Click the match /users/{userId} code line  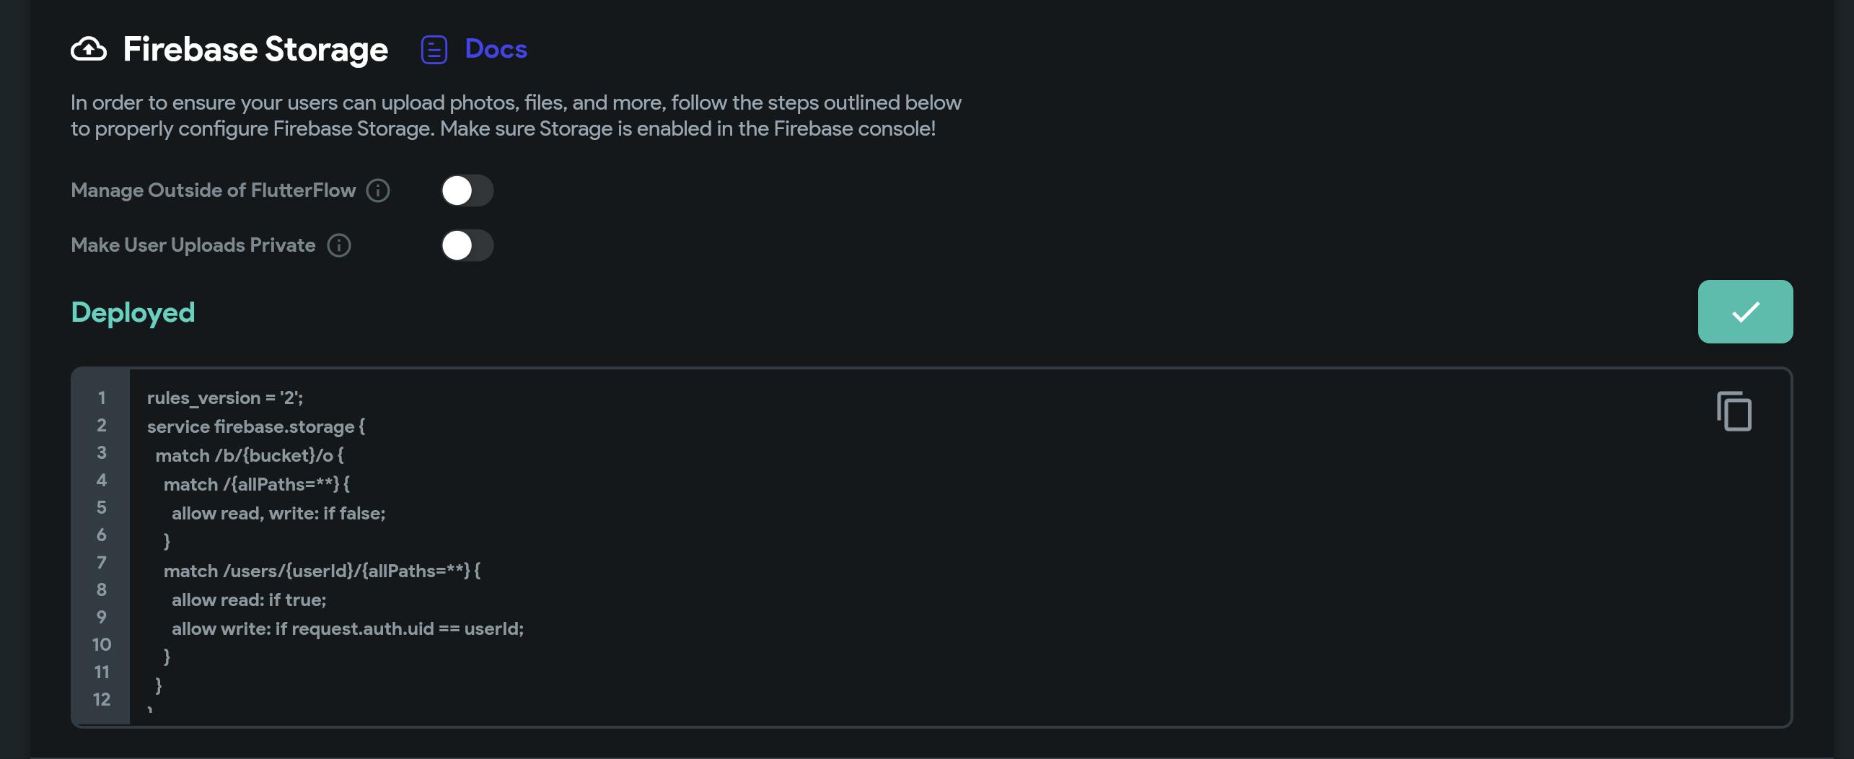tap(321, 571)
